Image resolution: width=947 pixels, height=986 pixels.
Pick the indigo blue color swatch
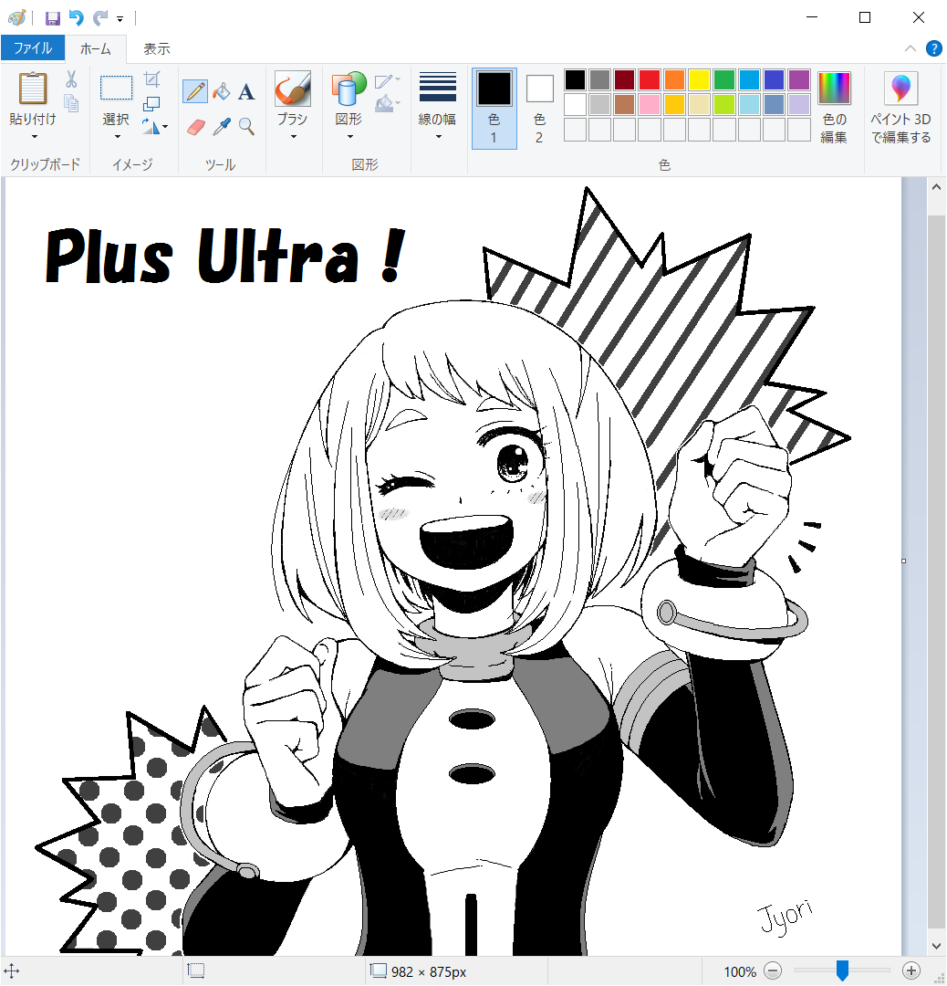click(x=774, y=79)
